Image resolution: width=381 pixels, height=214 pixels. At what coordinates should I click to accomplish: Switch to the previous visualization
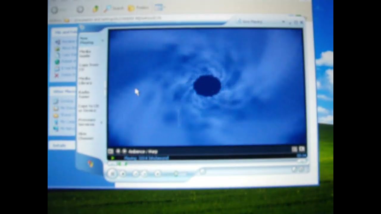click(118, 151)
